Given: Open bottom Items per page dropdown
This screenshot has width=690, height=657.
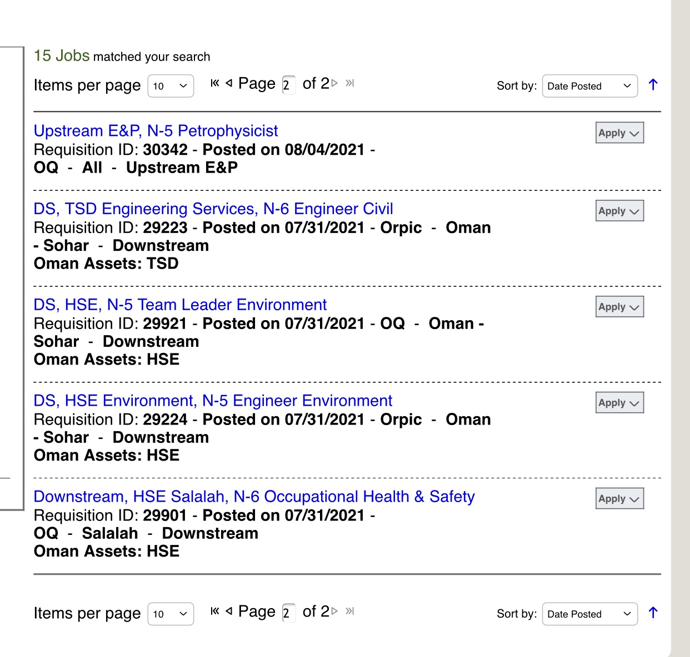Looking at the screenshot, I should (171, 614).
